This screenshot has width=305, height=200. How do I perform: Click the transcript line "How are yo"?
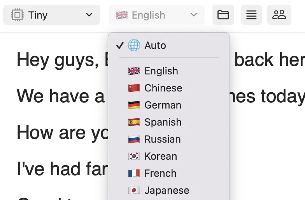[x=62, y=133]
